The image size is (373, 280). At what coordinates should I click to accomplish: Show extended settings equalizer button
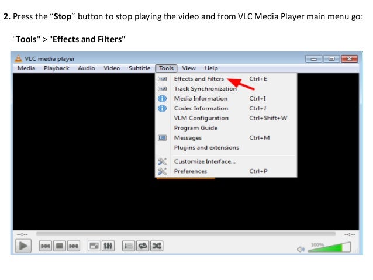click(108, 246)
